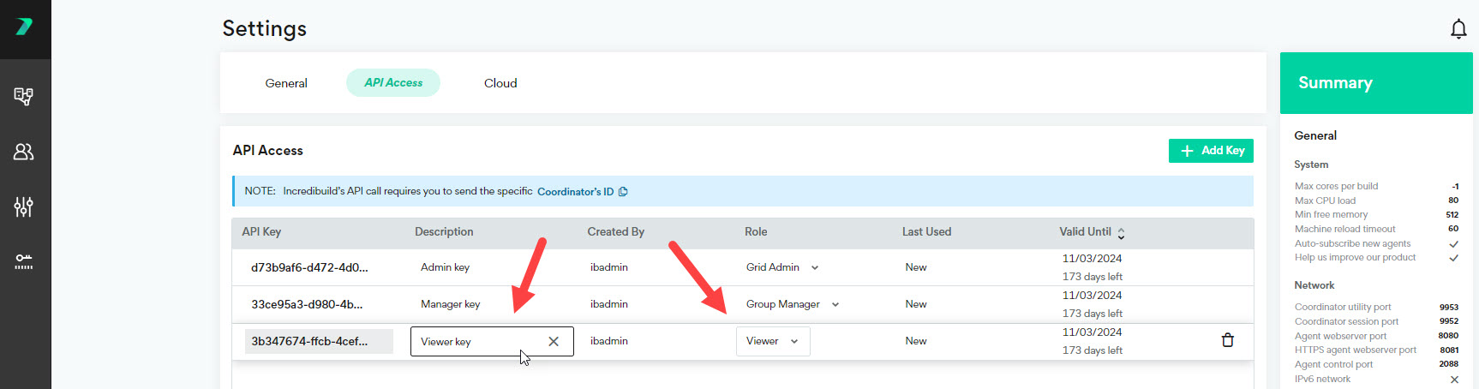Expand the Grid Admin role dropdown
This screenshot has height=389, width=1479.
coord(814,267)
